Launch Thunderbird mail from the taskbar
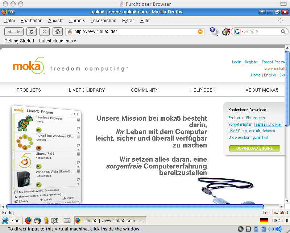 (37, 220)
